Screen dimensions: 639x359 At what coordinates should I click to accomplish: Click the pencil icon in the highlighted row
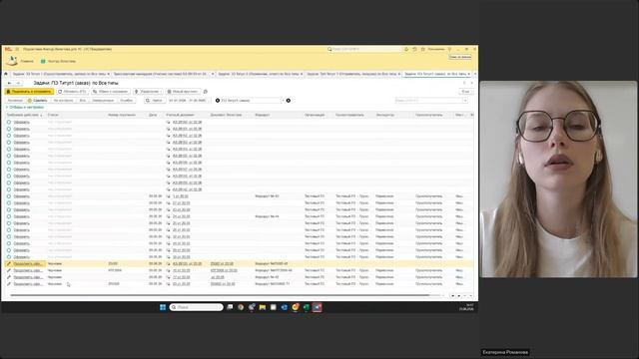tap(9, 263)
